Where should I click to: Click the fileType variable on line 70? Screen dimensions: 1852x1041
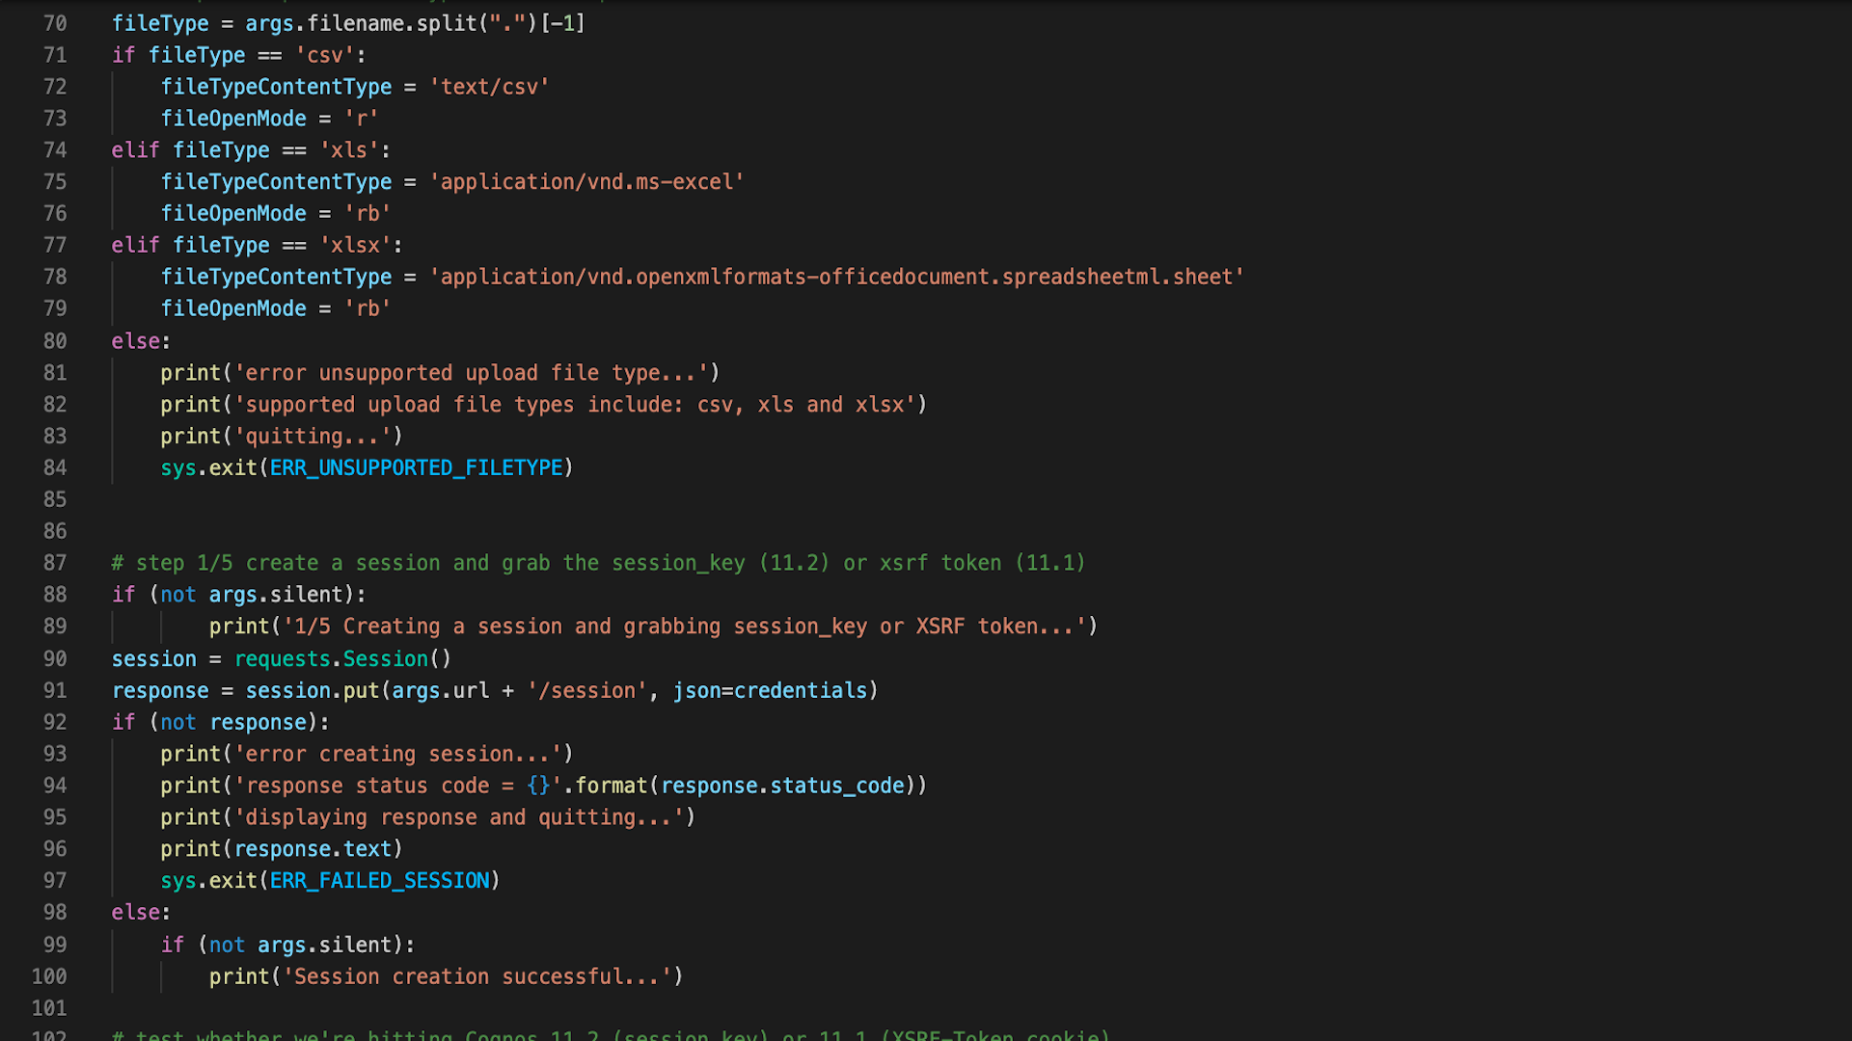[160, 23]
